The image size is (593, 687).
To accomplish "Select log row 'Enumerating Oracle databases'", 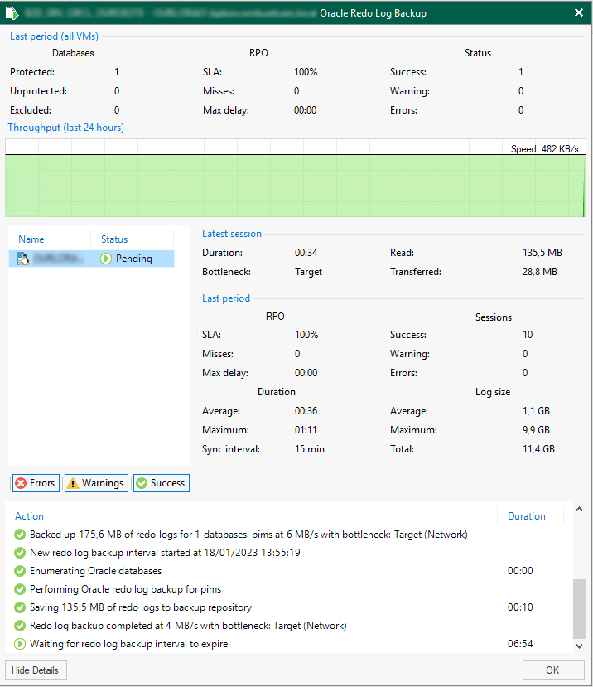I will click(289, 571).
